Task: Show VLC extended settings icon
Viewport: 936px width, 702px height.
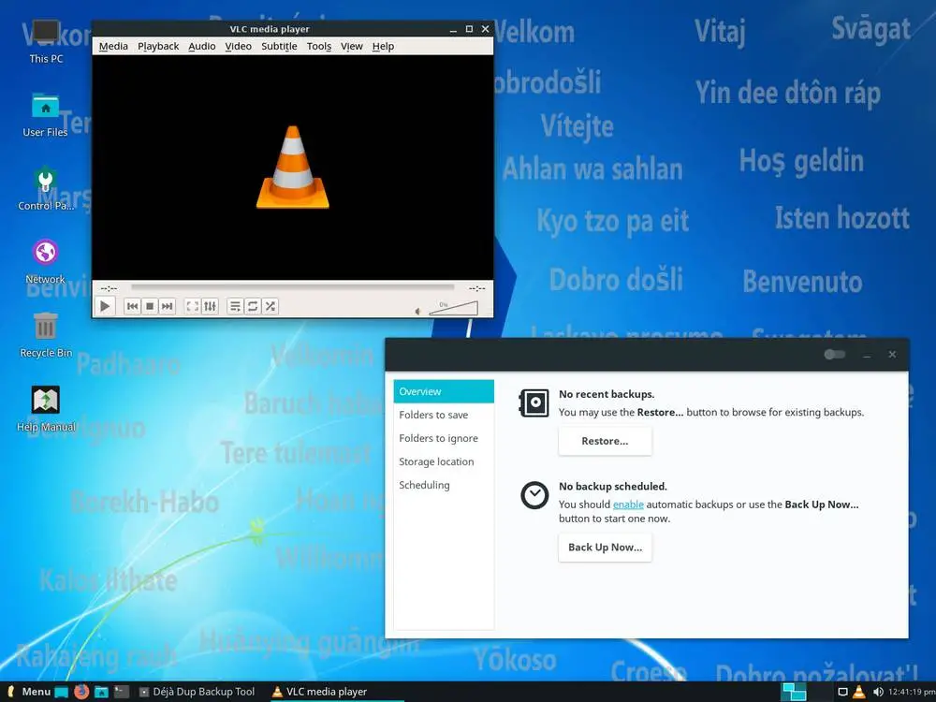Action: tap(210, 306)
